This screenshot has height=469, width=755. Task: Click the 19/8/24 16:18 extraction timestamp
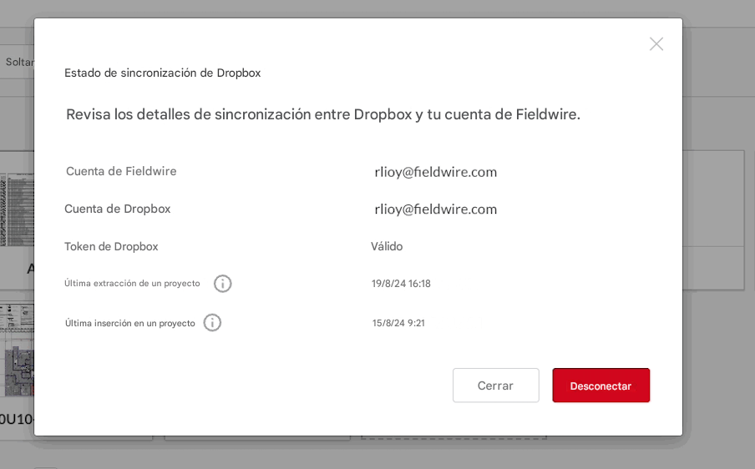(401, 284)
